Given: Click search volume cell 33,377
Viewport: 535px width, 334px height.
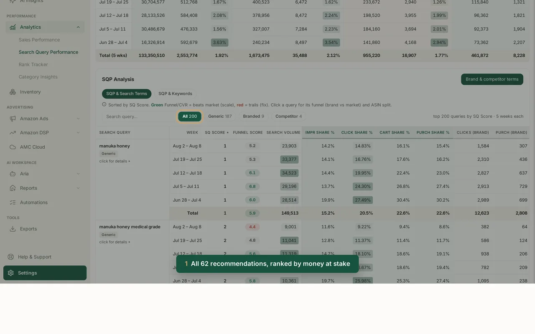Looking at the screenshot, I should point(289,159).
